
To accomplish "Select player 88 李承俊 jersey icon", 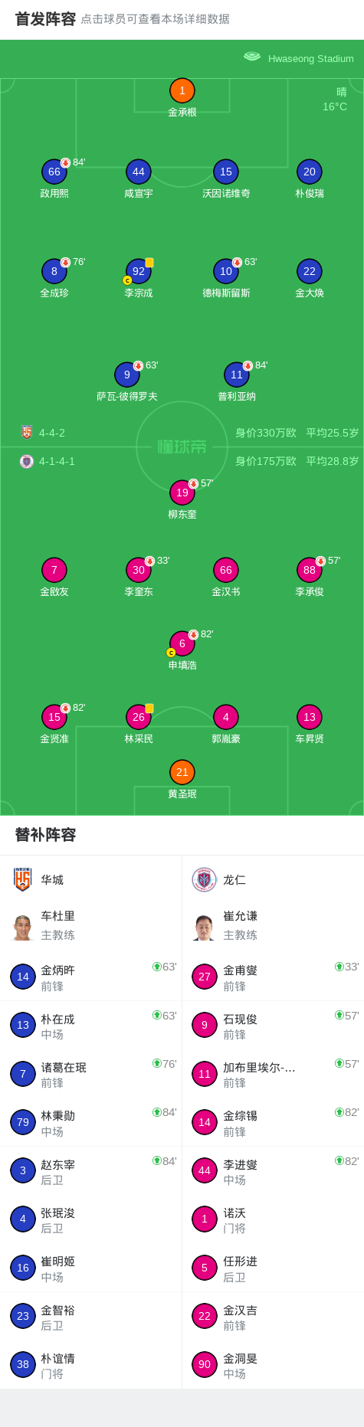I will (309, 570).
